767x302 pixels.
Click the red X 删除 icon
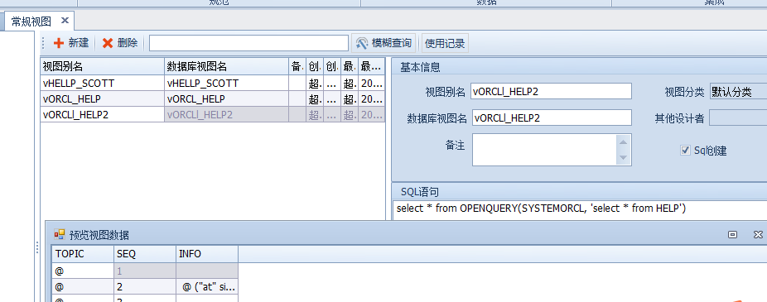point(108,44)
